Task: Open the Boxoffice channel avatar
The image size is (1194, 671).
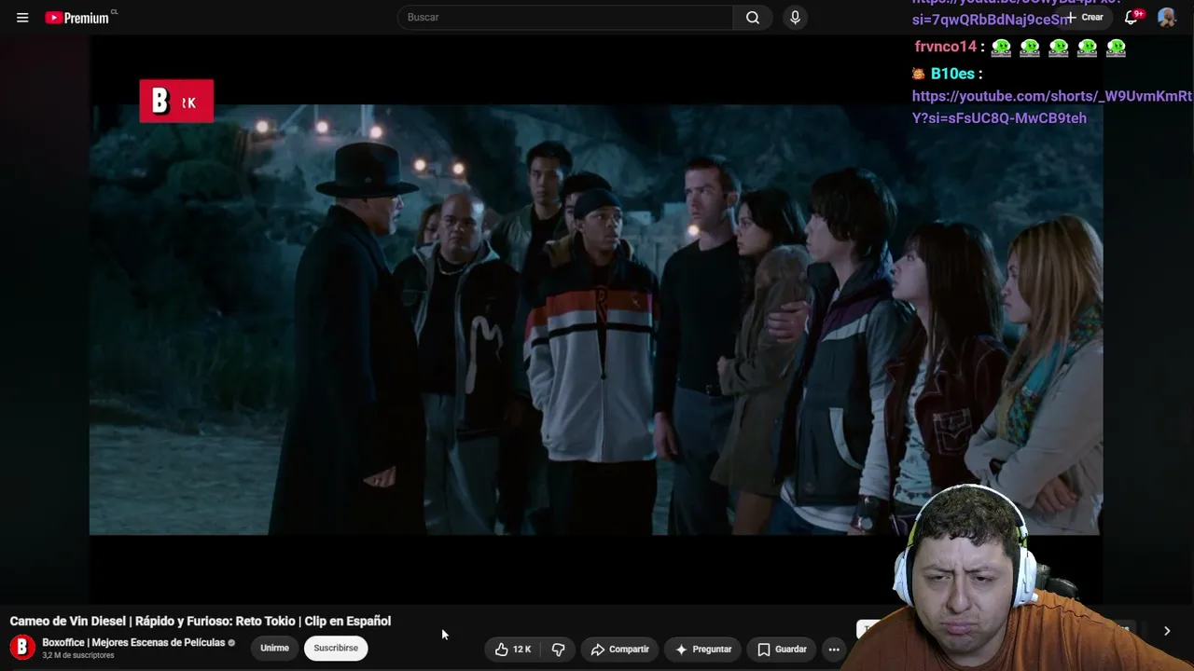Action: (x=22, y=647)
